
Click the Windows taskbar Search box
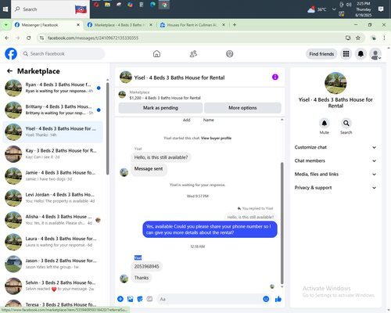50,9
